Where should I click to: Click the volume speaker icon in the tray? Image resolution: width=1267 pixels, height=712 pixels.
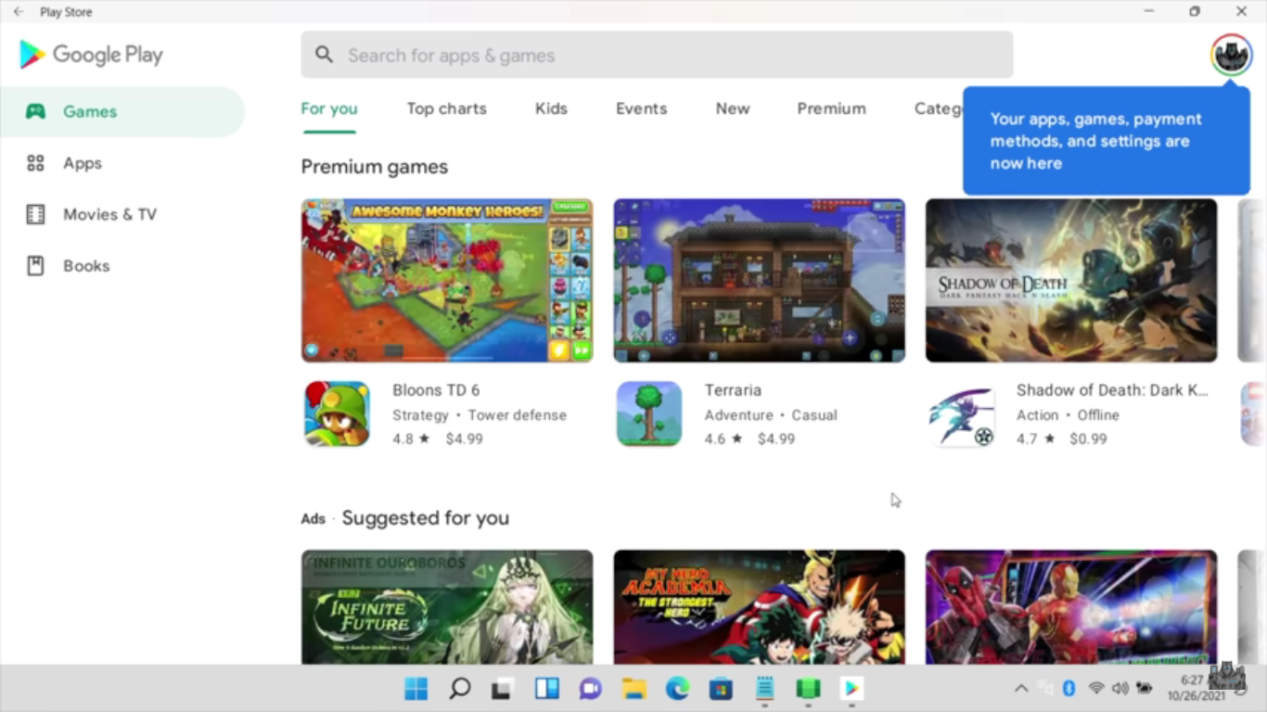coord(1120,688)
